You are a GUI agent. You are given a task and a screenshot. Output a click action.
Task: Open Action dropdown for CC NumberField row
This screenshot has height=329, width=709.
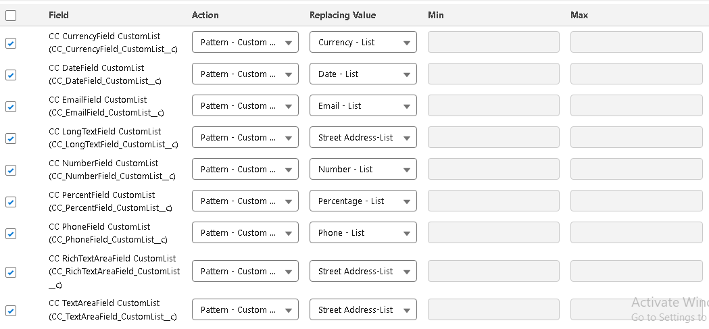pyautogui.click(x=245, y=170)
